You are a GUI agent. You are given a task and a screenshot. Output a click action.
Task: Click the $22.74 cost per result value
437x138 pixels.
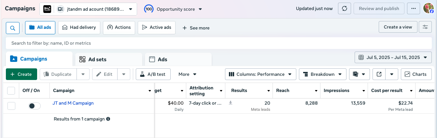pos(405,103)
